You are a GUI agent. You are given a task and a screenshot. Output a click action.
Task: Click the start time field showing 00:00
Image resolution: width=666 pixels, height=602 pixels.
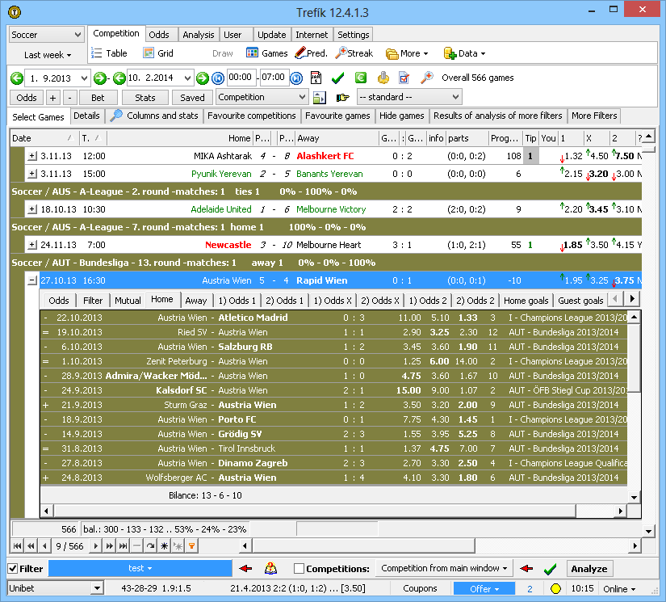241,78
